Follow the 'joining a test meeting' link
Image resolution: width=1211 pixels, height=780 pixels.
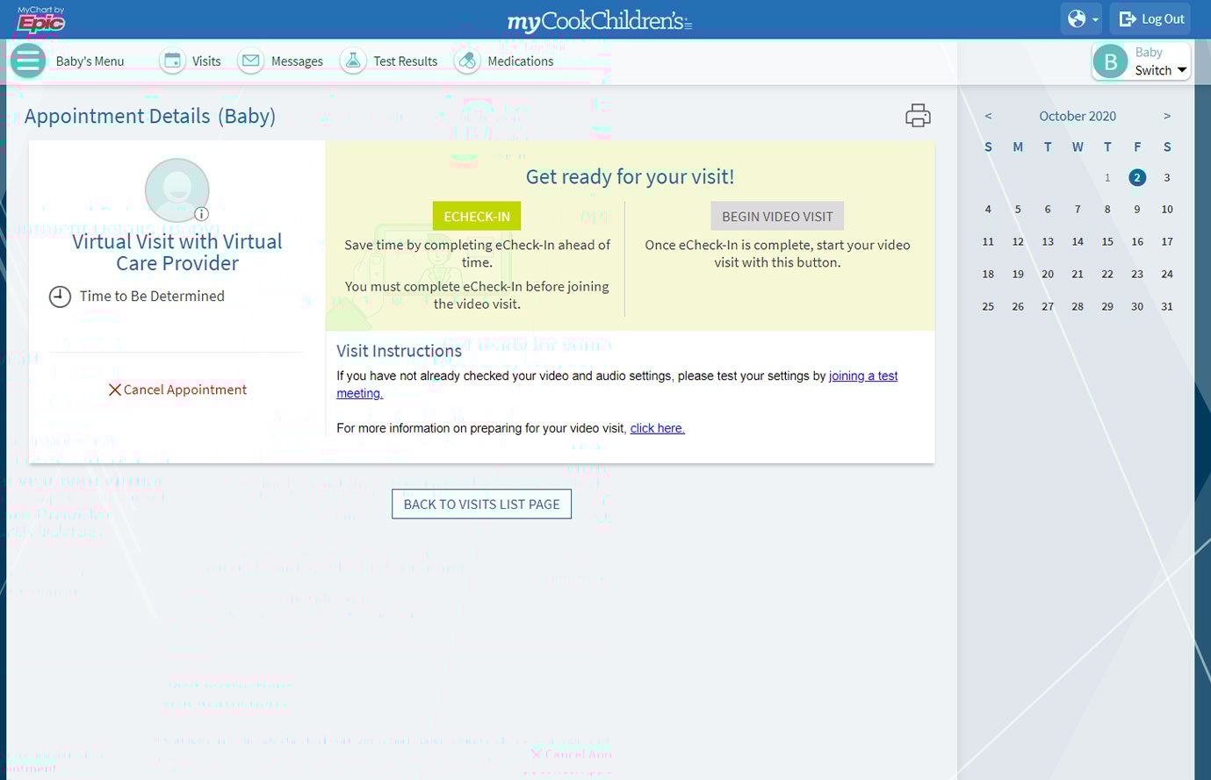click(x=862, y=376)
